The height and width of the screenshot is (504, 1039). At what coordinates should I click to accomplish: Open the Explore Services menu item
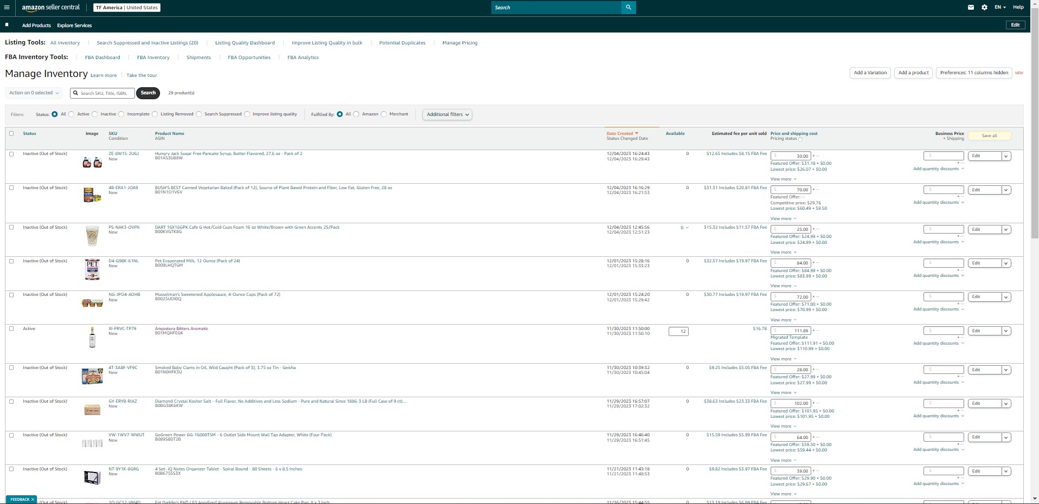click(x=74, y=25)
